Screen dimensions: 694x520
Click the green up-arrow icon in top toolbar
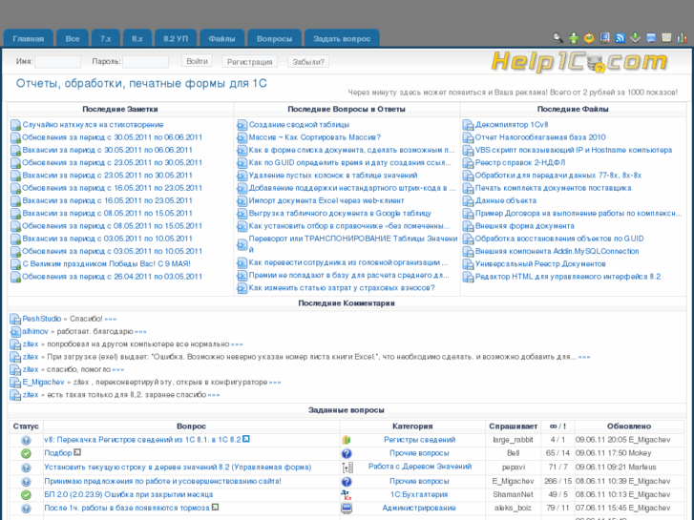click(x=574, y=38)
